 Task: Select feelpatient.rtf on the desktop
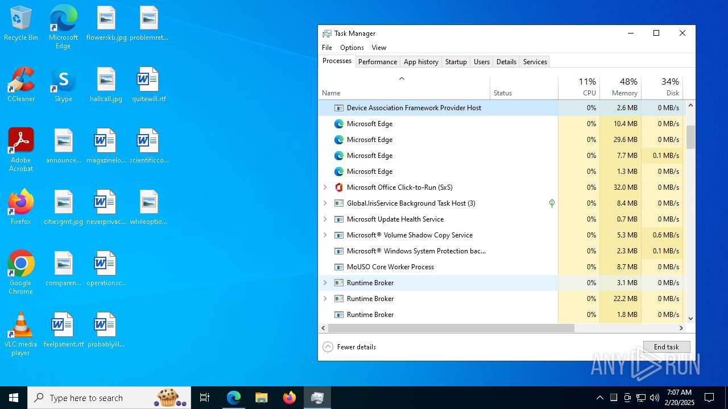click(64, 330)
